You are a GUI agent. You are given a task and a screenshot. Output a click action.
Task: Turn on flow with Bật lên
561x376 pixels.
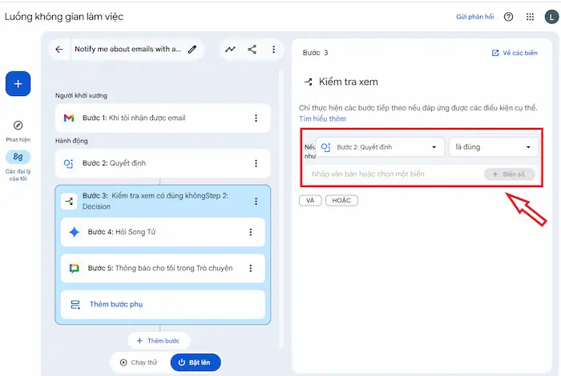click(196, 362)
